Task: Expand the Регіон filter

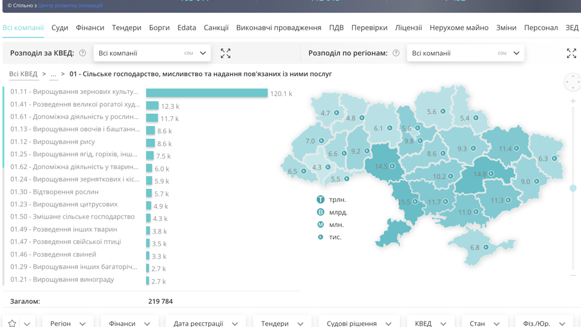Action: coord(68,323)
